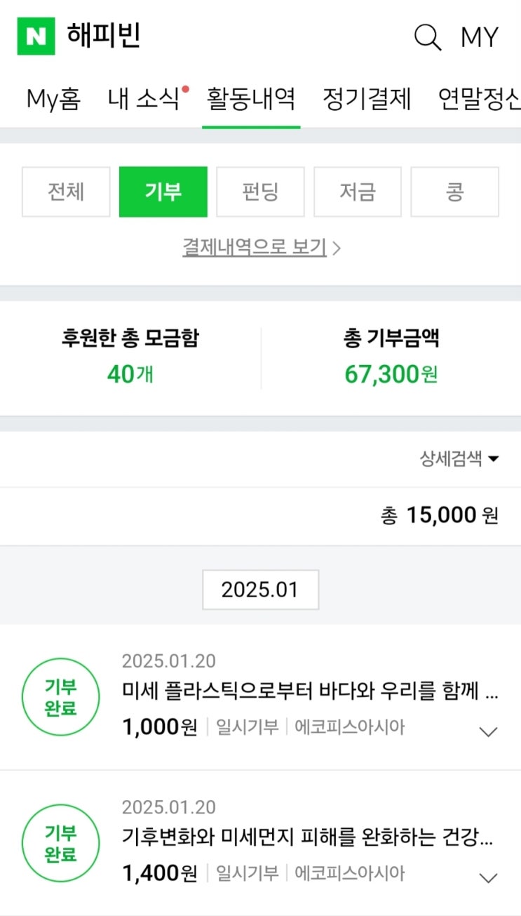This screenshot has width=521, height=916.
Task: Click the 2025.01 month selector box
Action: point(260,590)
